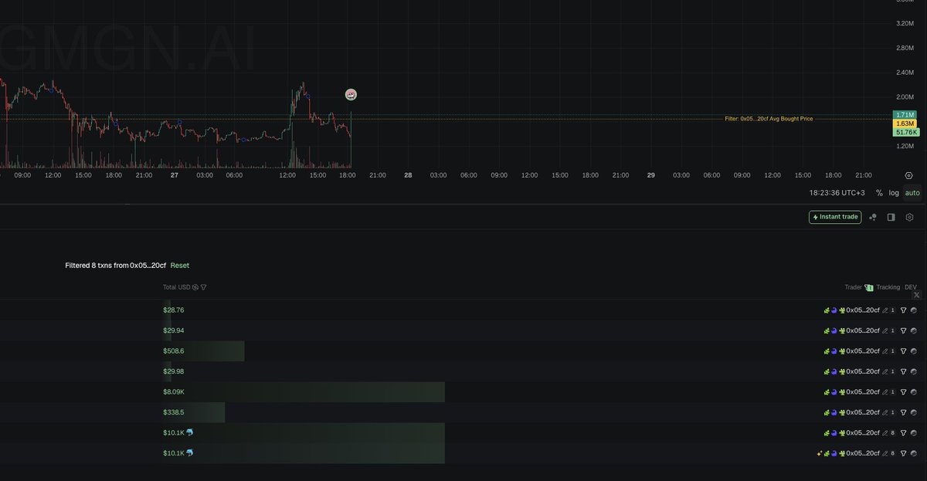Click the pencil rename icon in the $338.5 row
927x481 pixels.
point(885,412)
